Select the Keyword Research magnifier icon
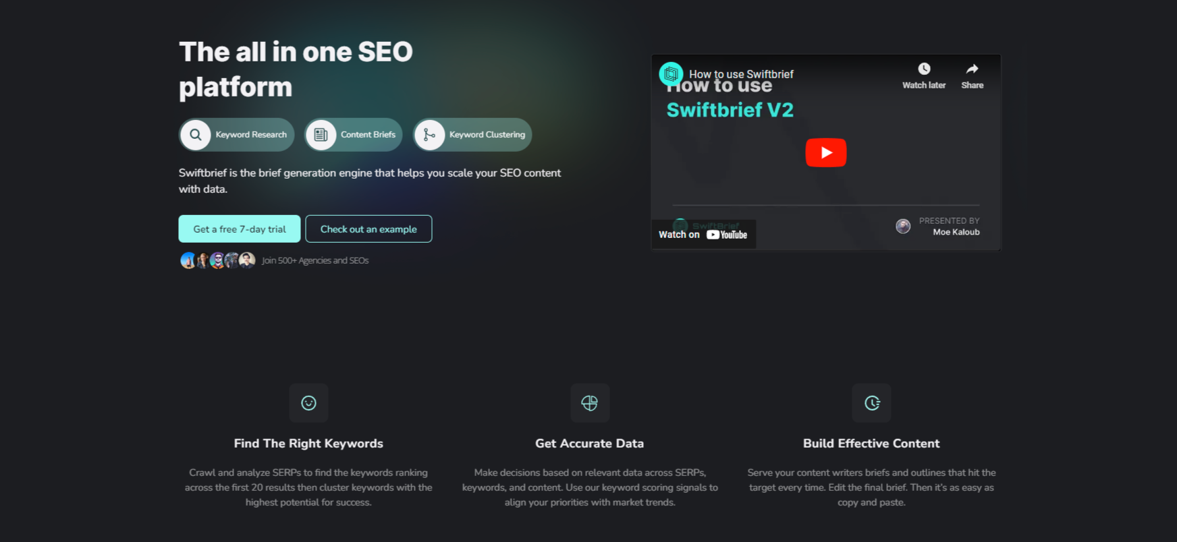The width and height of the screenshot is (1177, 542). (x=195, y=134)
